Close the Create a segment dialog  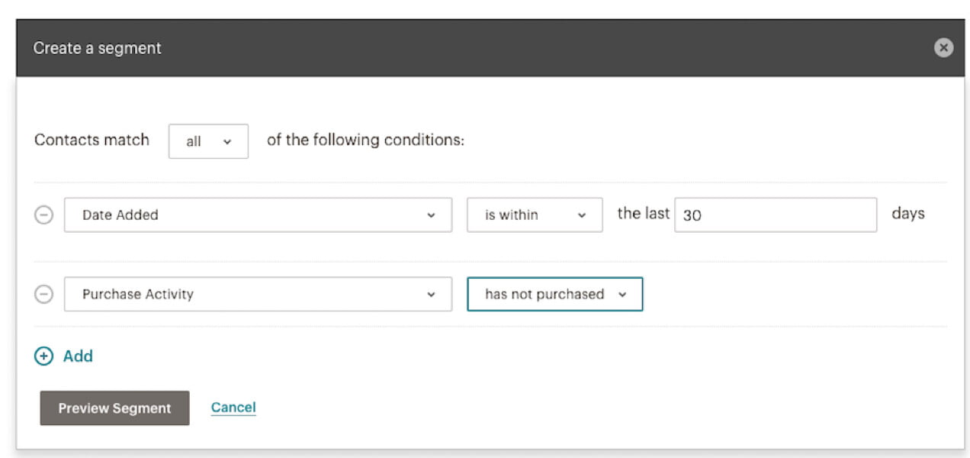pos(943,48)
